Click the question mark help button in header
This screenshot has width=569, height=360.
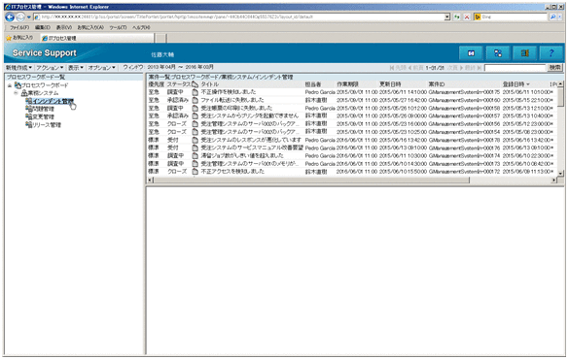(551, 53)
